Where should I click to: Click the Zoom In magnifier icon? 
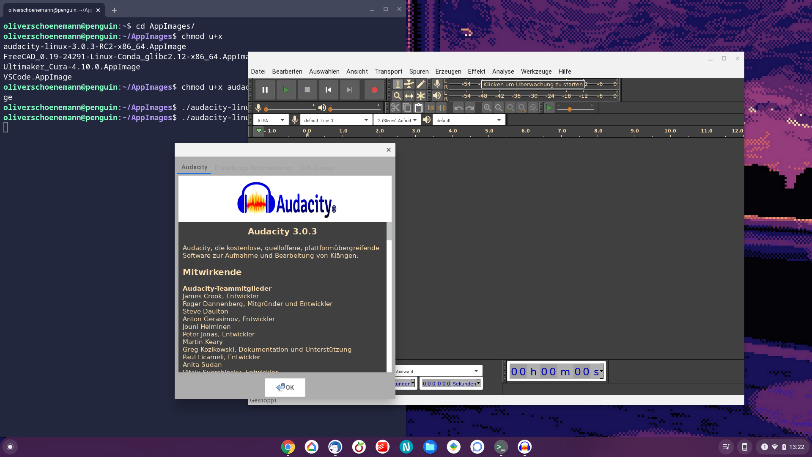coord(487,108)
